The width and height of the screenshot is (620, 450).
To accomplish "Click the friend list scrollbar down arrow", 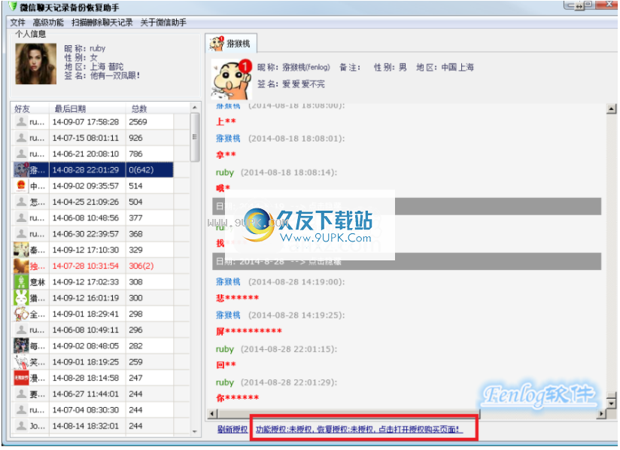I will pos(195,431).
